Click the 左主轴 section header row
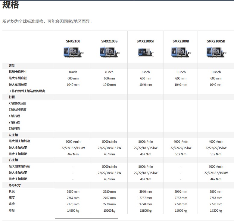 [118, 135]
